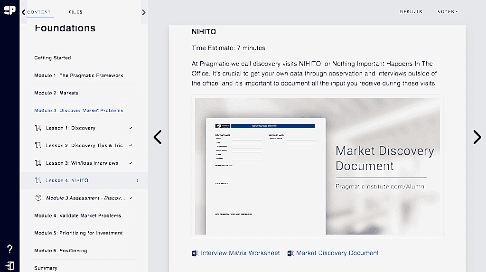The image size is (486, 272).
Task: Go to previous slide arrow
Action: point(158,137)
